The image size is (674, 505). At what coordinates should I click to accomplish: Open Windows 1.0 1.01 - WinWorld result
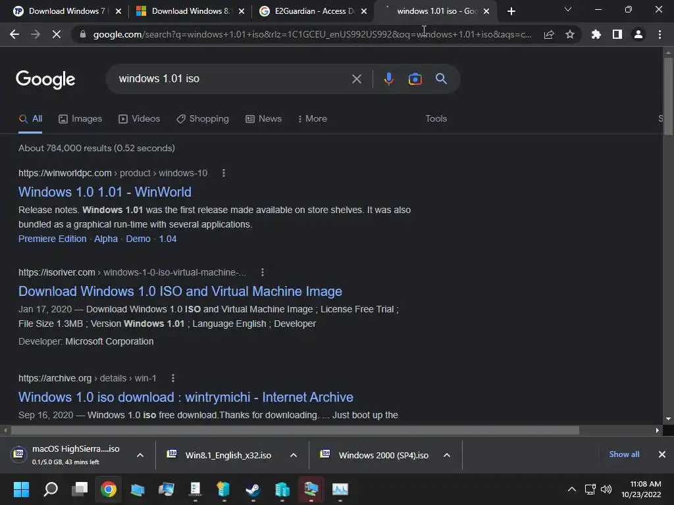(105, 192)
